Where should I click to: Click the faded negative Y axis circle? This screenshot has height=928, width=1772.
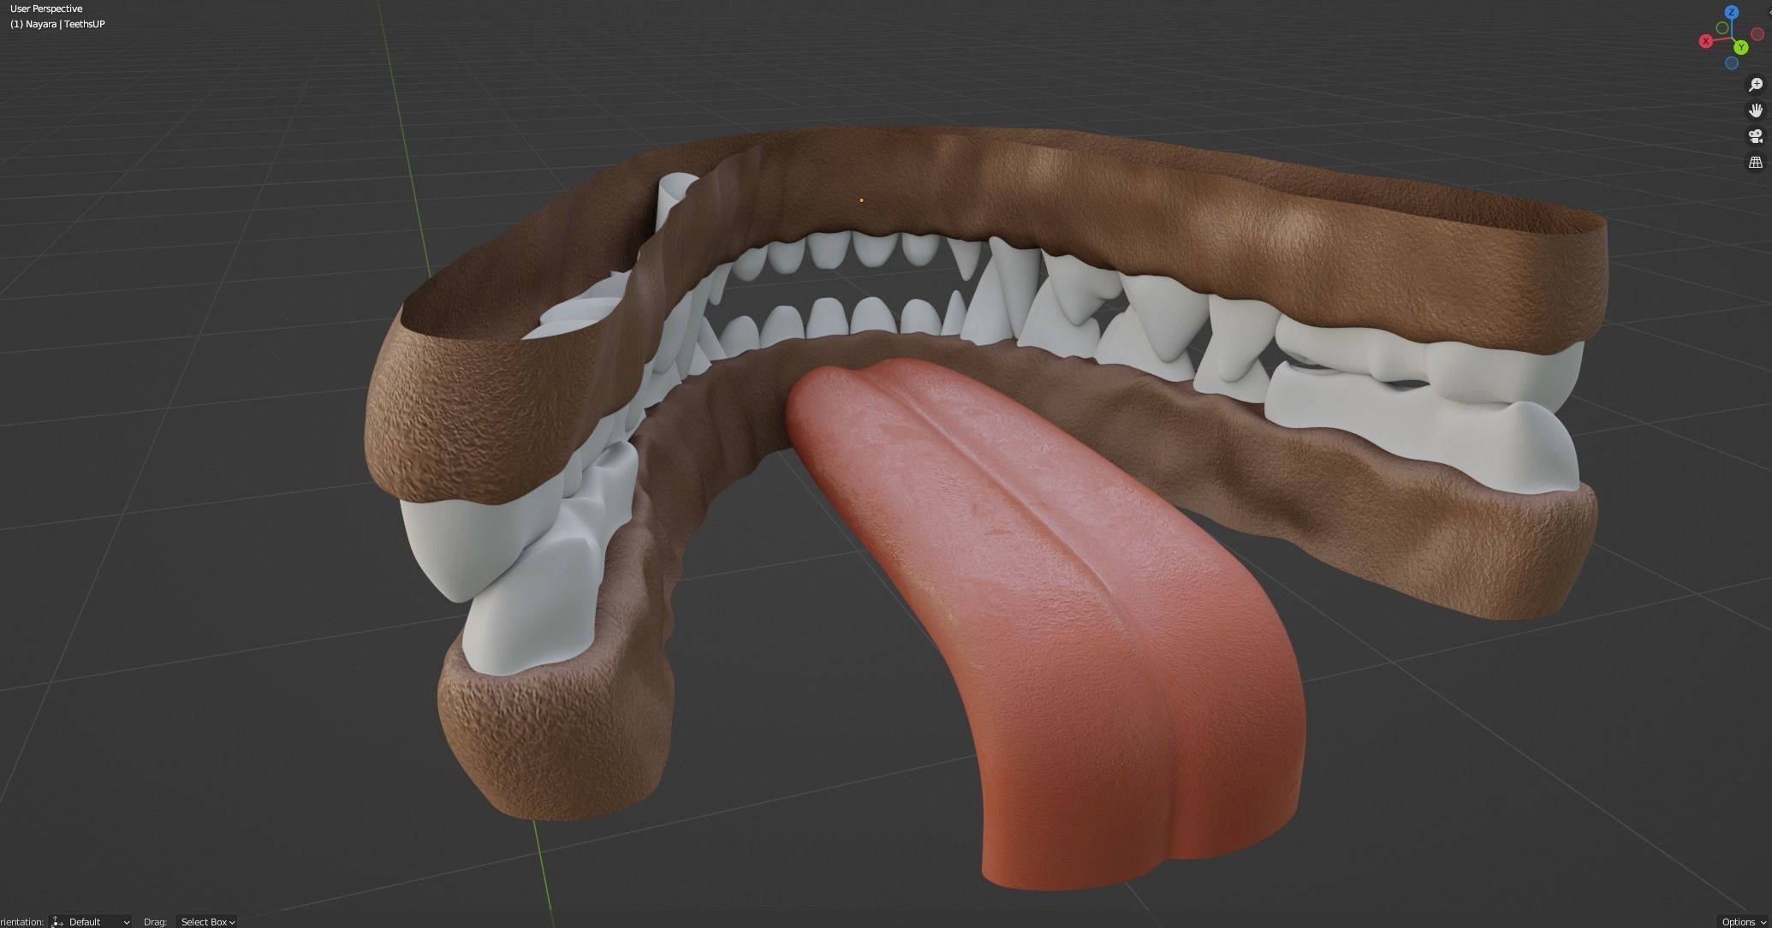click(1722, 28)
